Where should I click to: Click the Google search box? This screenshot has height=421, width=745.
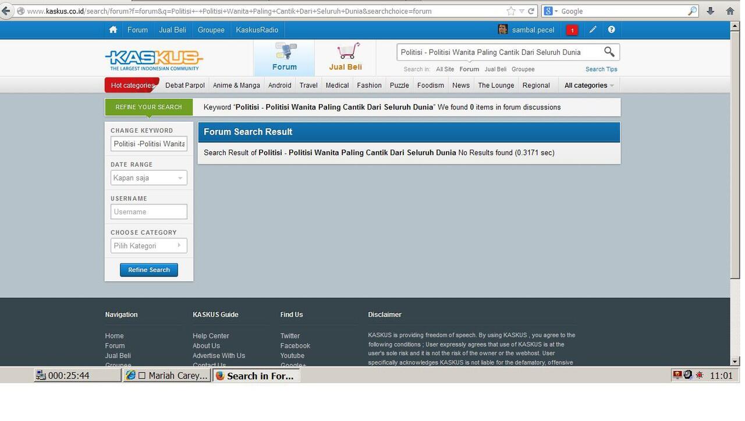623,11
